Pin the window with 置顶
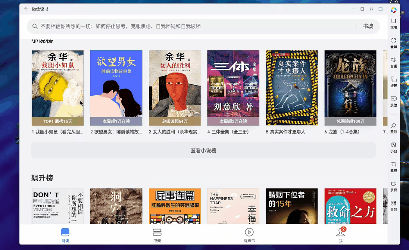This screenshot has height=250, width=409. tap(394, 128)
